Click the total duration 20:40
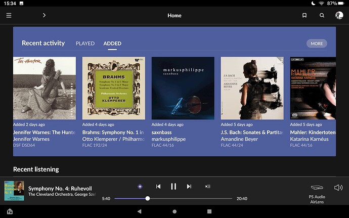This screenshot has width=349, height=218. click(x=242, y=199)
